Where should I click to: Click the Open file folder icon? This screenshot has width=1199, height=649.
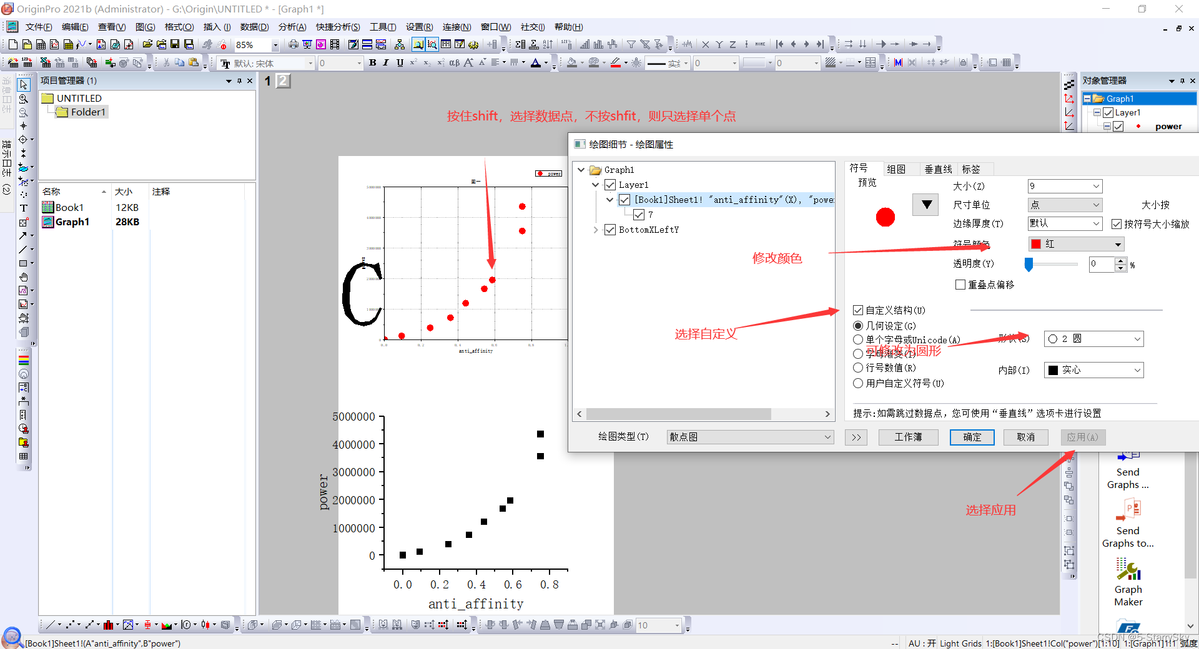[x=147, y=44]
